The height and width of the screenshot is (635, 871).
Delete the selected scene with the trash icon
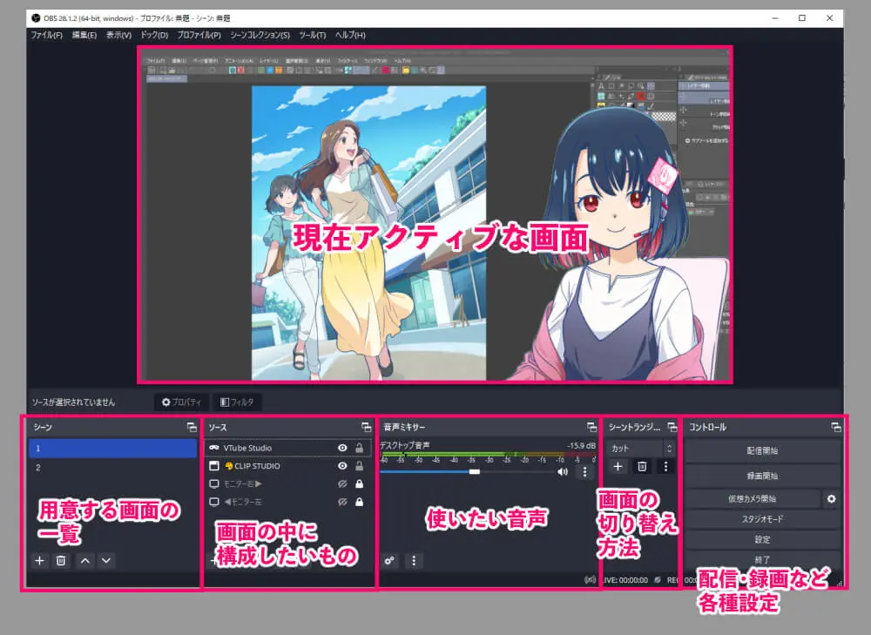click(61, 561)
